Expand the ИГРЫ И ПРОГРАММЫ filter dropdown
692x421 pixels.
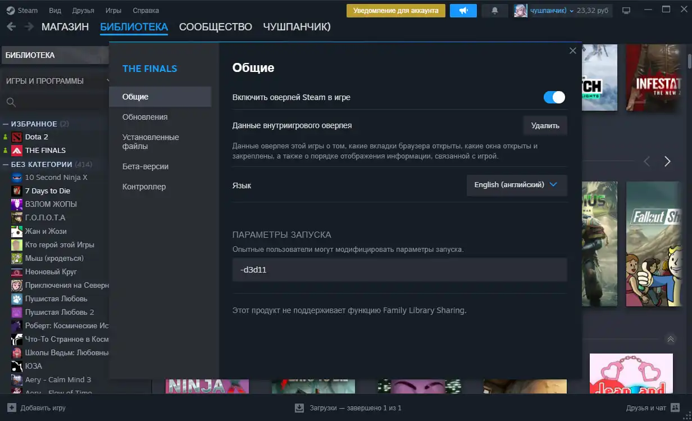point(55,81)
